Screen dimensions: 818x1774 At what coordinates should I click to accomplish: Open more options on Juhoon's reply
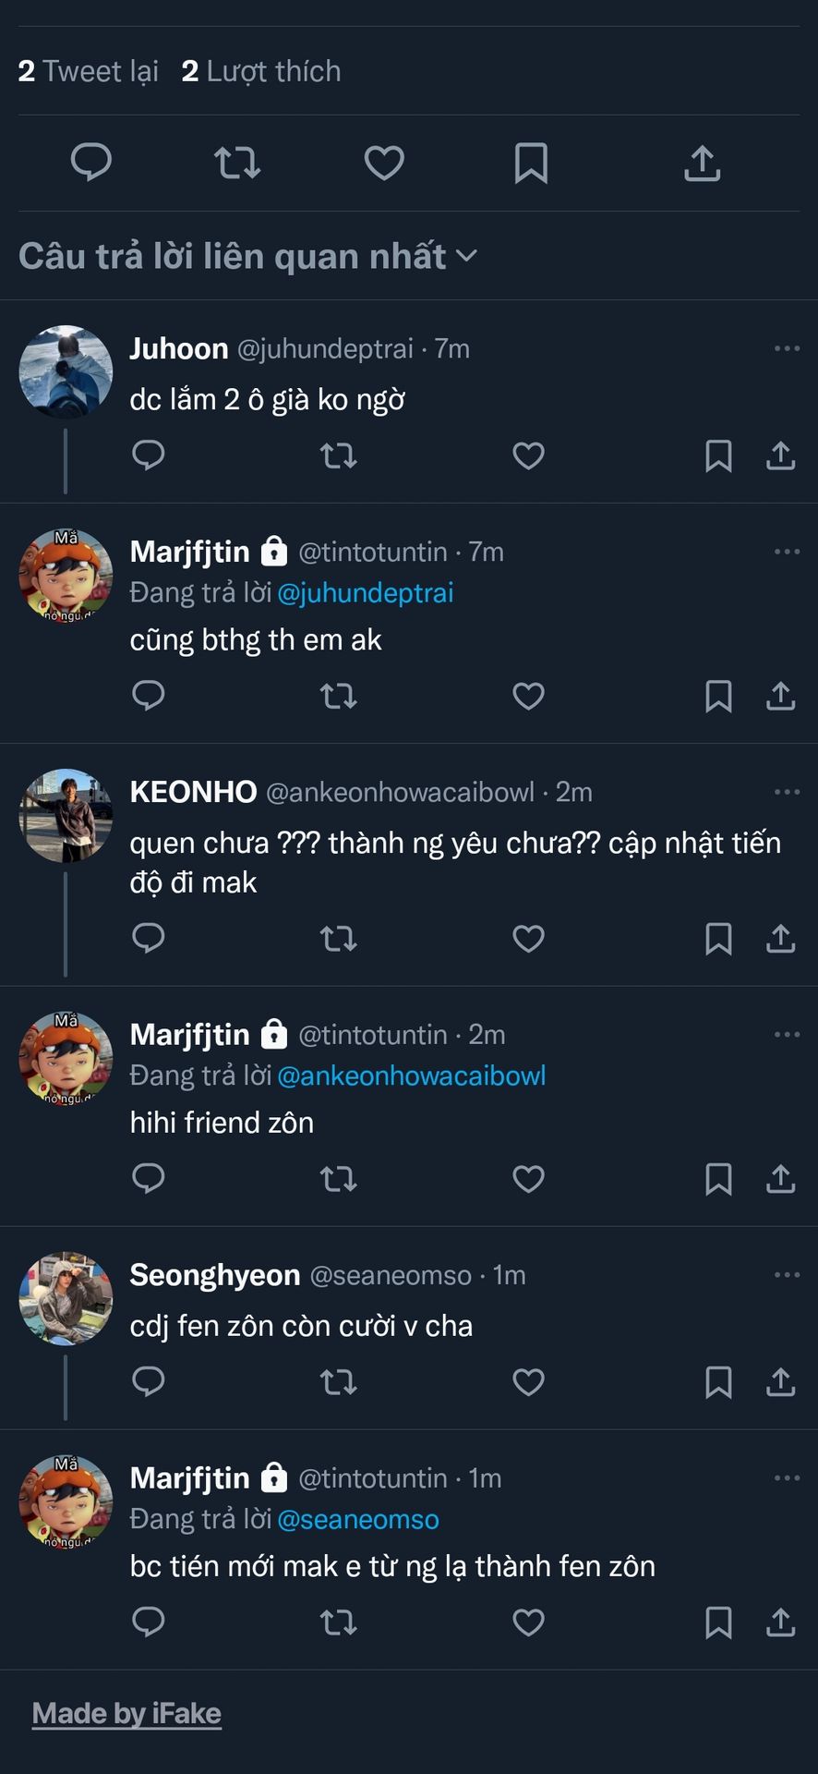coord(787,348)
